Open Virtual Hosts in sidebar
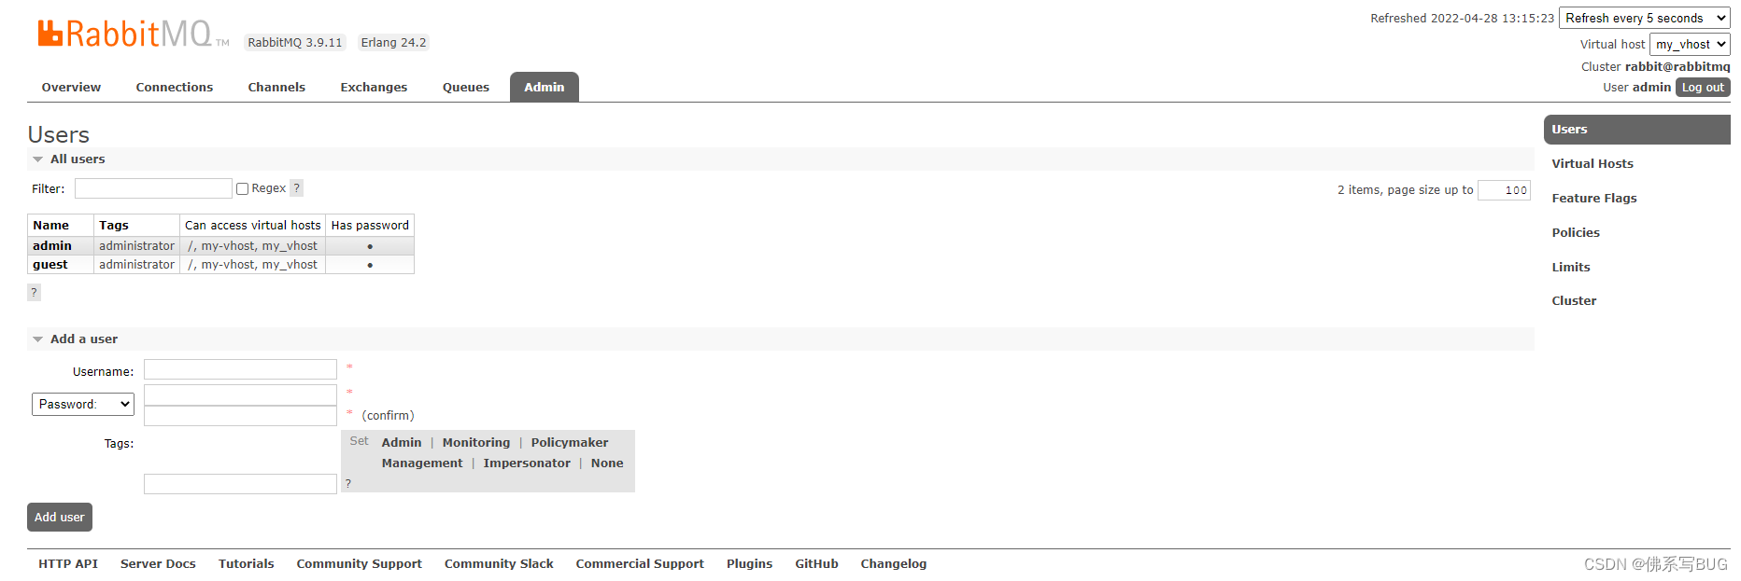The width and height of the screenshot is (1741, 581). coord(1592,163)
